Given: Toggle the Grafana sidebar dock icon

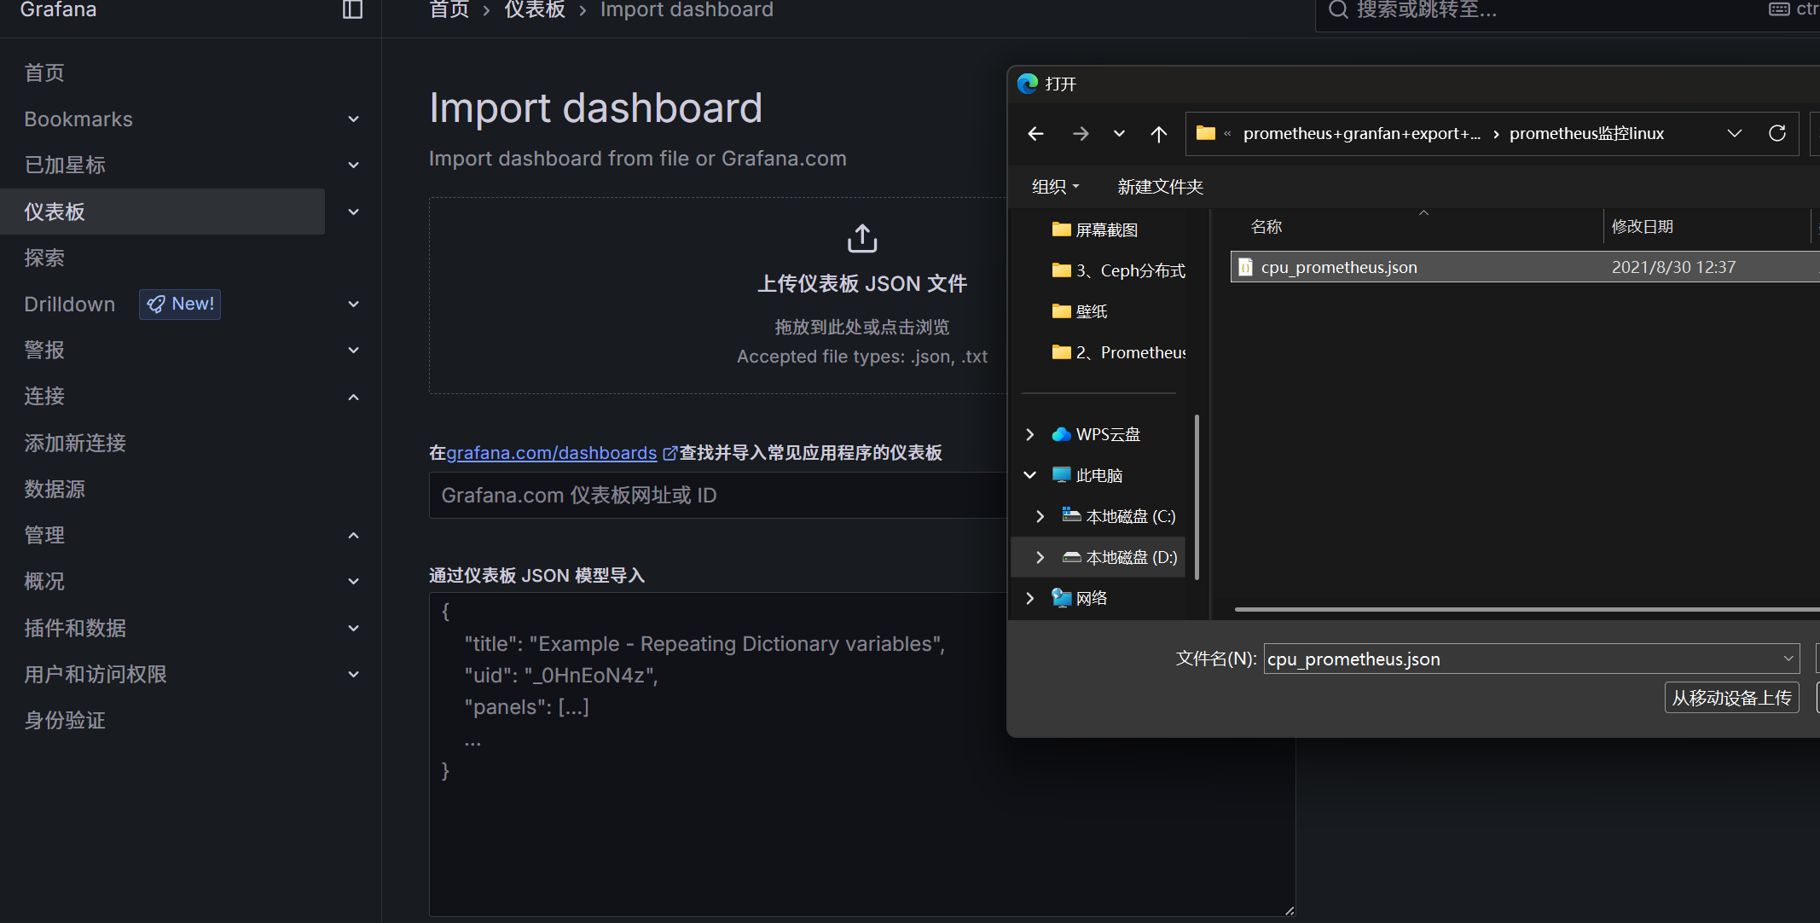Looking at the screenshot, I should (x=352, y=10).
